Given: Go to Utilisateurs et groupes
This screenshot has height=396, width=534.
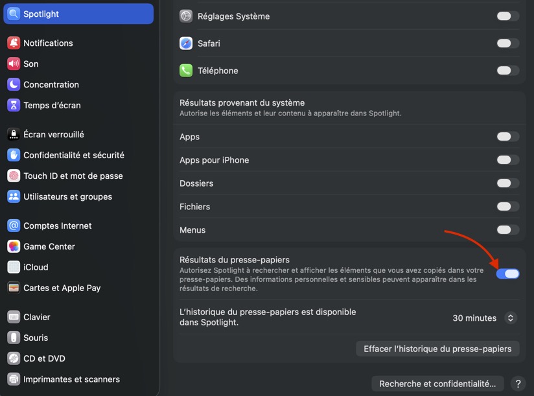Looking at the screenshot, I should pos(67,197).
